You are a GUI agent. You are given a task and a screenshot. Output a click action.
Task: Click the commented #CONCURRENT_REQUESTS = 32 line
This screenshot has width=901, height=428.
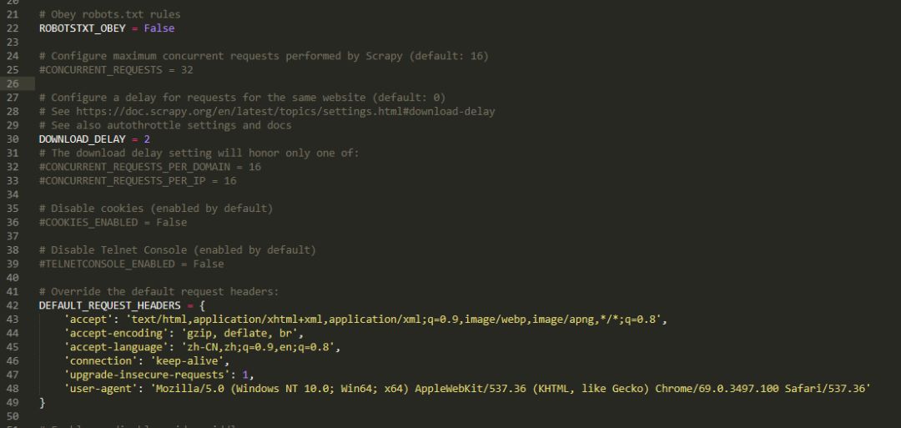point(116,70)
